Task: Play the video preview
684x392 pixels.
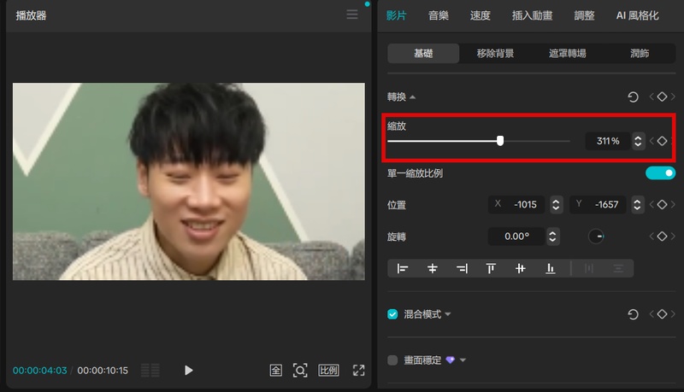Action: click(188, 371)
